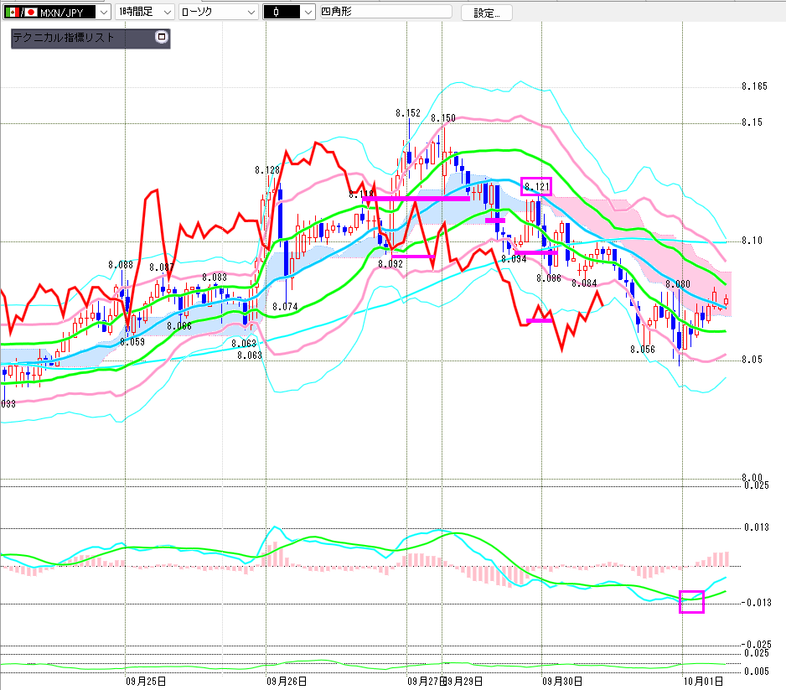786x690 pixels.
Task: Select the short magenta line below 8.092 candles
Action: [412, 256]
